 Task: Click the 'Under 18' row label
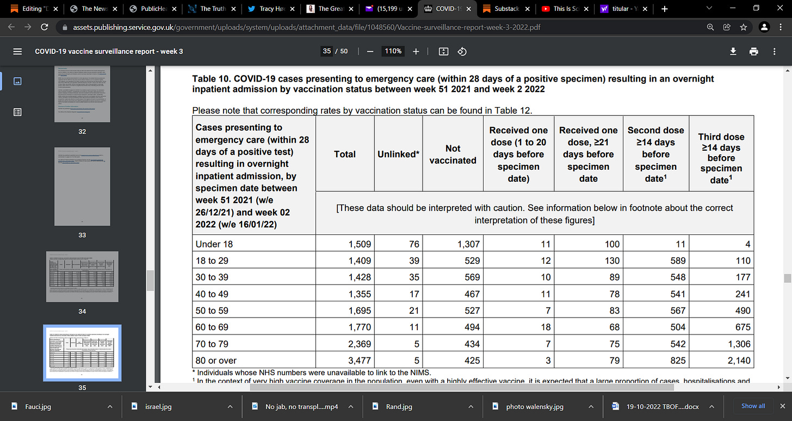pos(214,244)
